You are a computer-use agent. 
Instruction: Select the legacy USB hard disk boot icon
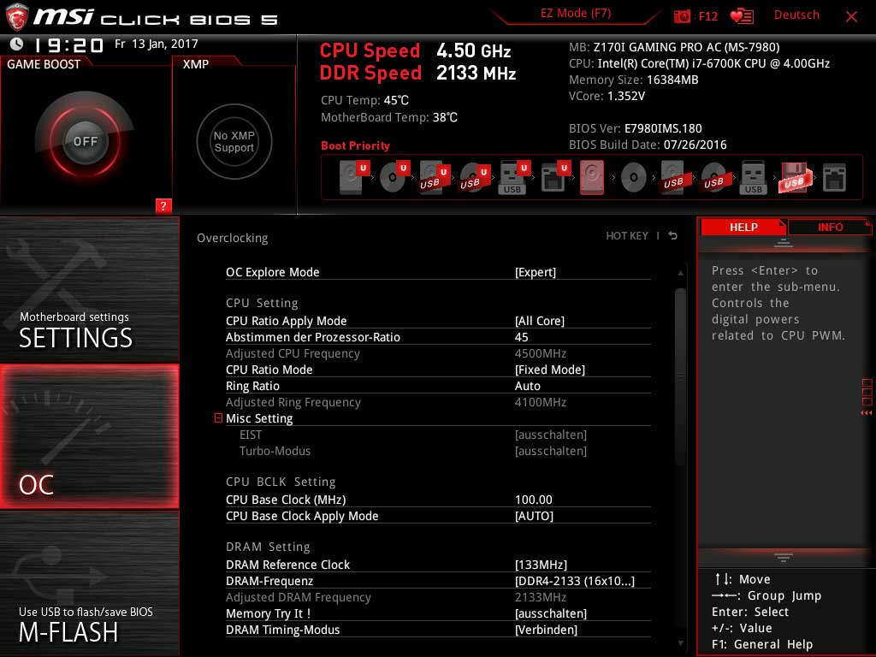(x=673, y=177)
